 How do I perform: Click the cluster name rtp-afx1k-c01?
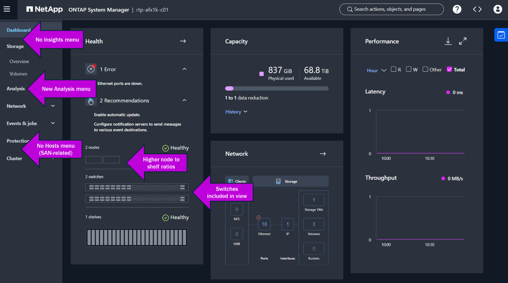[x=152, y=10]
